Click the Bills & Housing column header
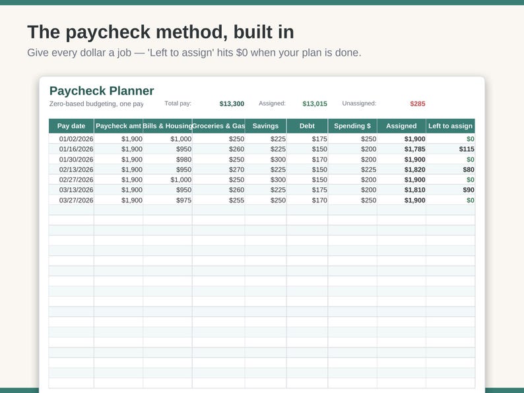This screenshot has width=524, height=393. (168, 126)
